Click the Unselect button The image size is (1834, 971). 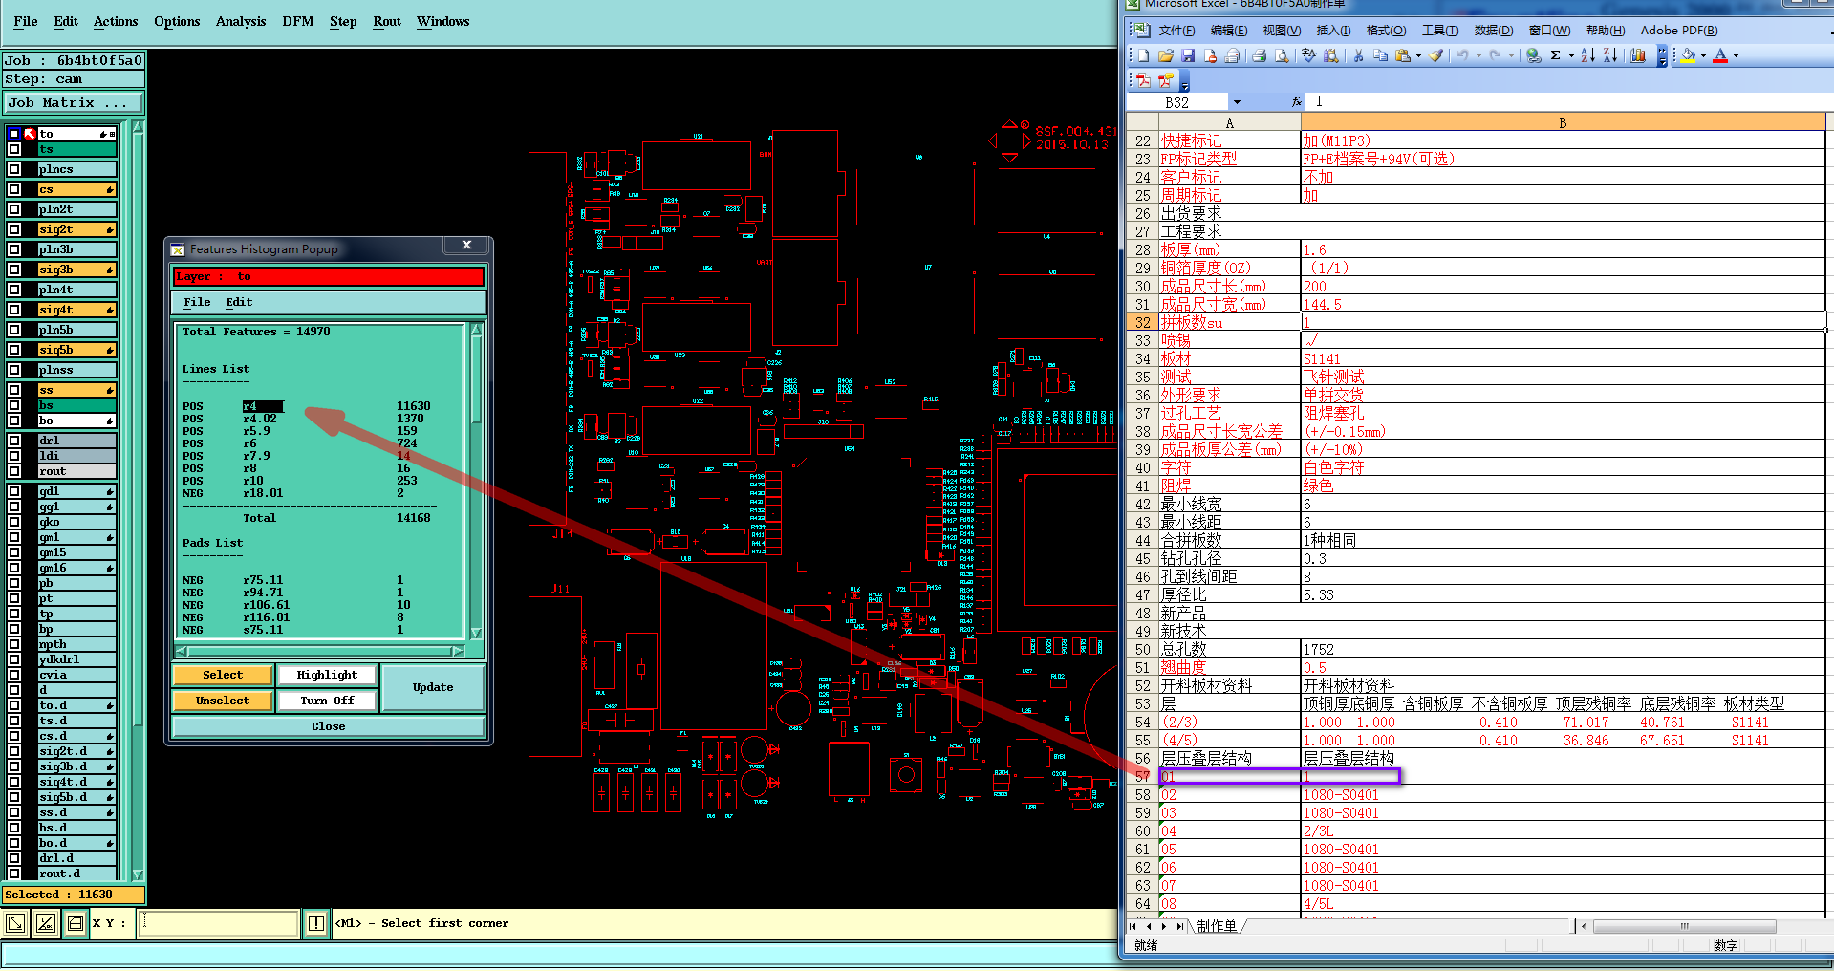click(x=223, y=701)
